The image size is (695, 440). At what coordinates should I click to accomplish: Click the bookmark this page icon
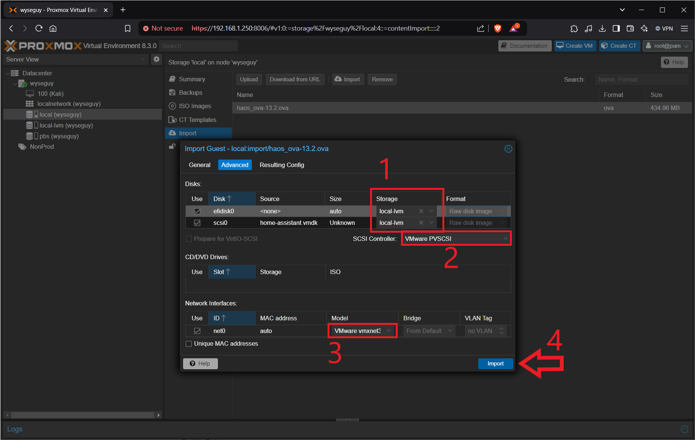128,28
